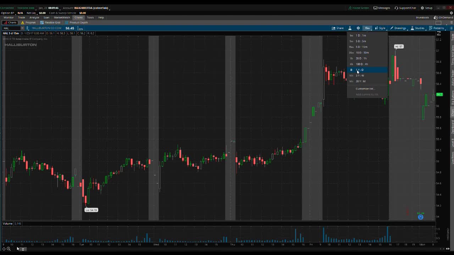Open the Option BP dropdown
This screenshot has width=454, height=255.
pos(8,13)
